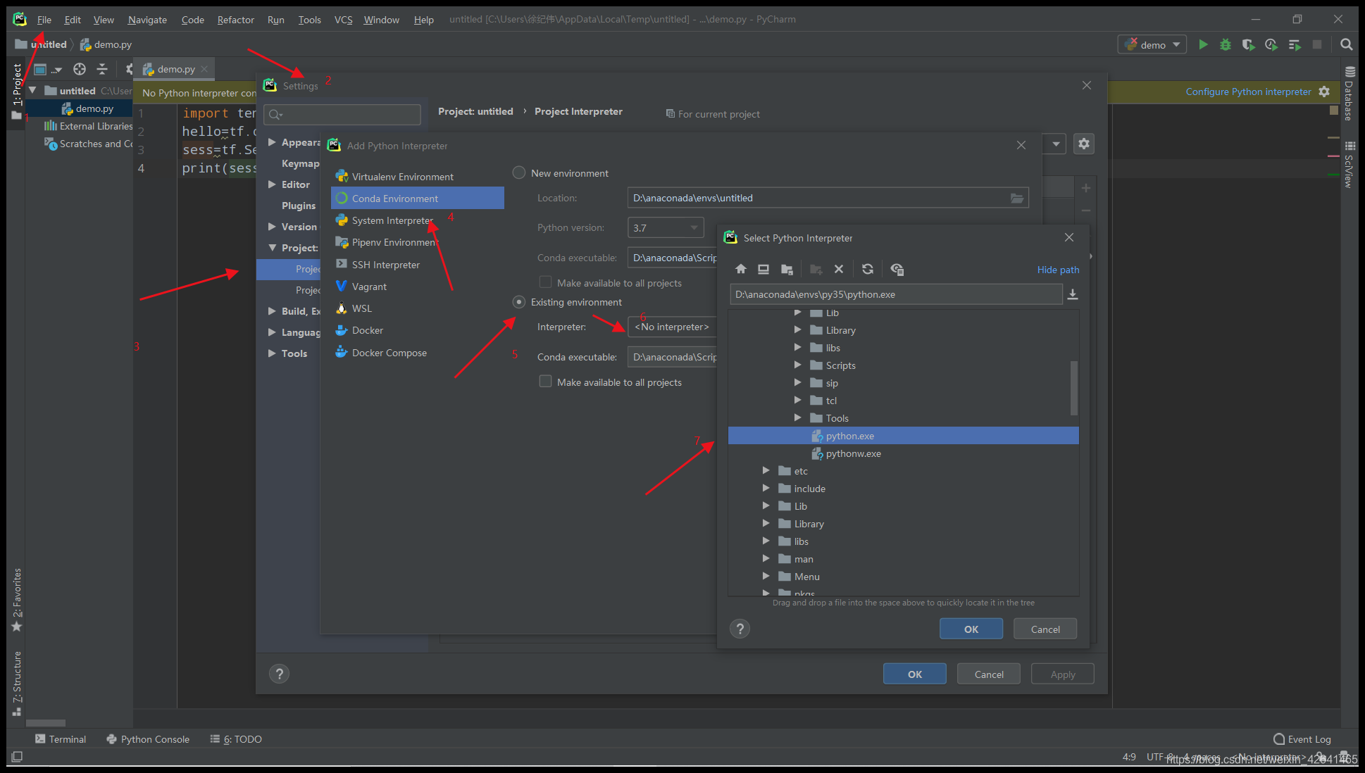Expand the Tools folder in file tree

(x=797, y=417)
